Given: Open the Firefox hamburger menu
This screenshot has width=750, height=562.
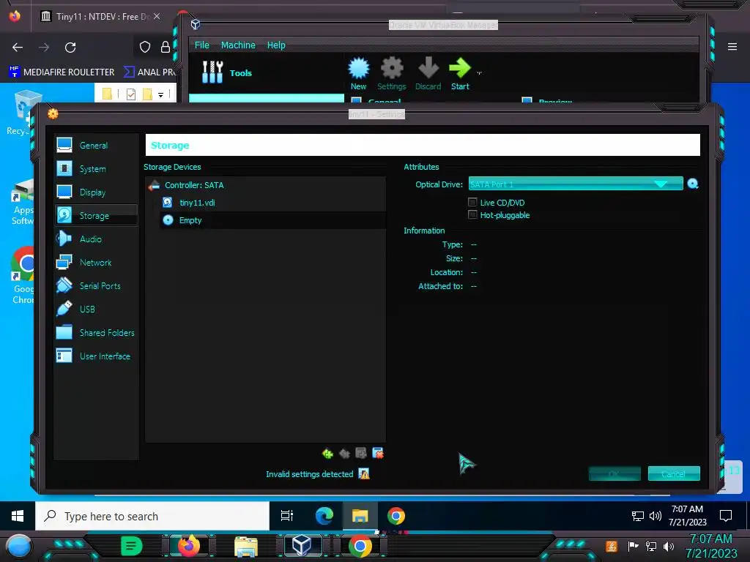Looking at the screenshot, I should [x=732, y=47].
